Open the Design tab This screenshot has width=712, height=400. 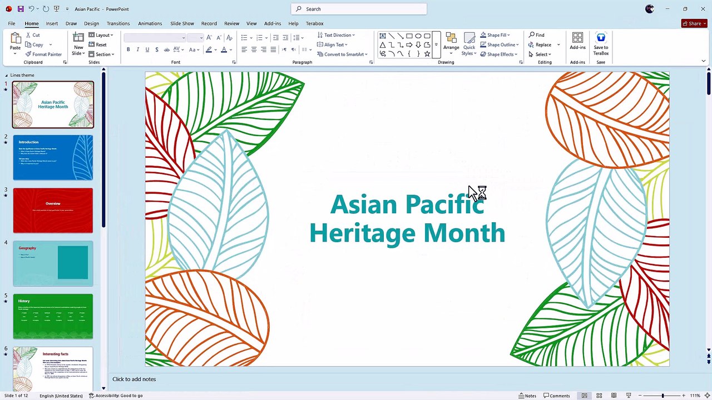(91, 23)
